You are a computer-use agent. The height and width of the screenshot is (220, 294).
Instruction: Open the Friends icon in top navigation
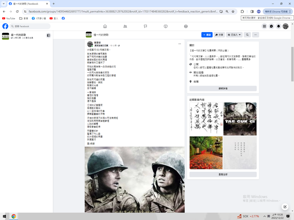click(125, 26)
